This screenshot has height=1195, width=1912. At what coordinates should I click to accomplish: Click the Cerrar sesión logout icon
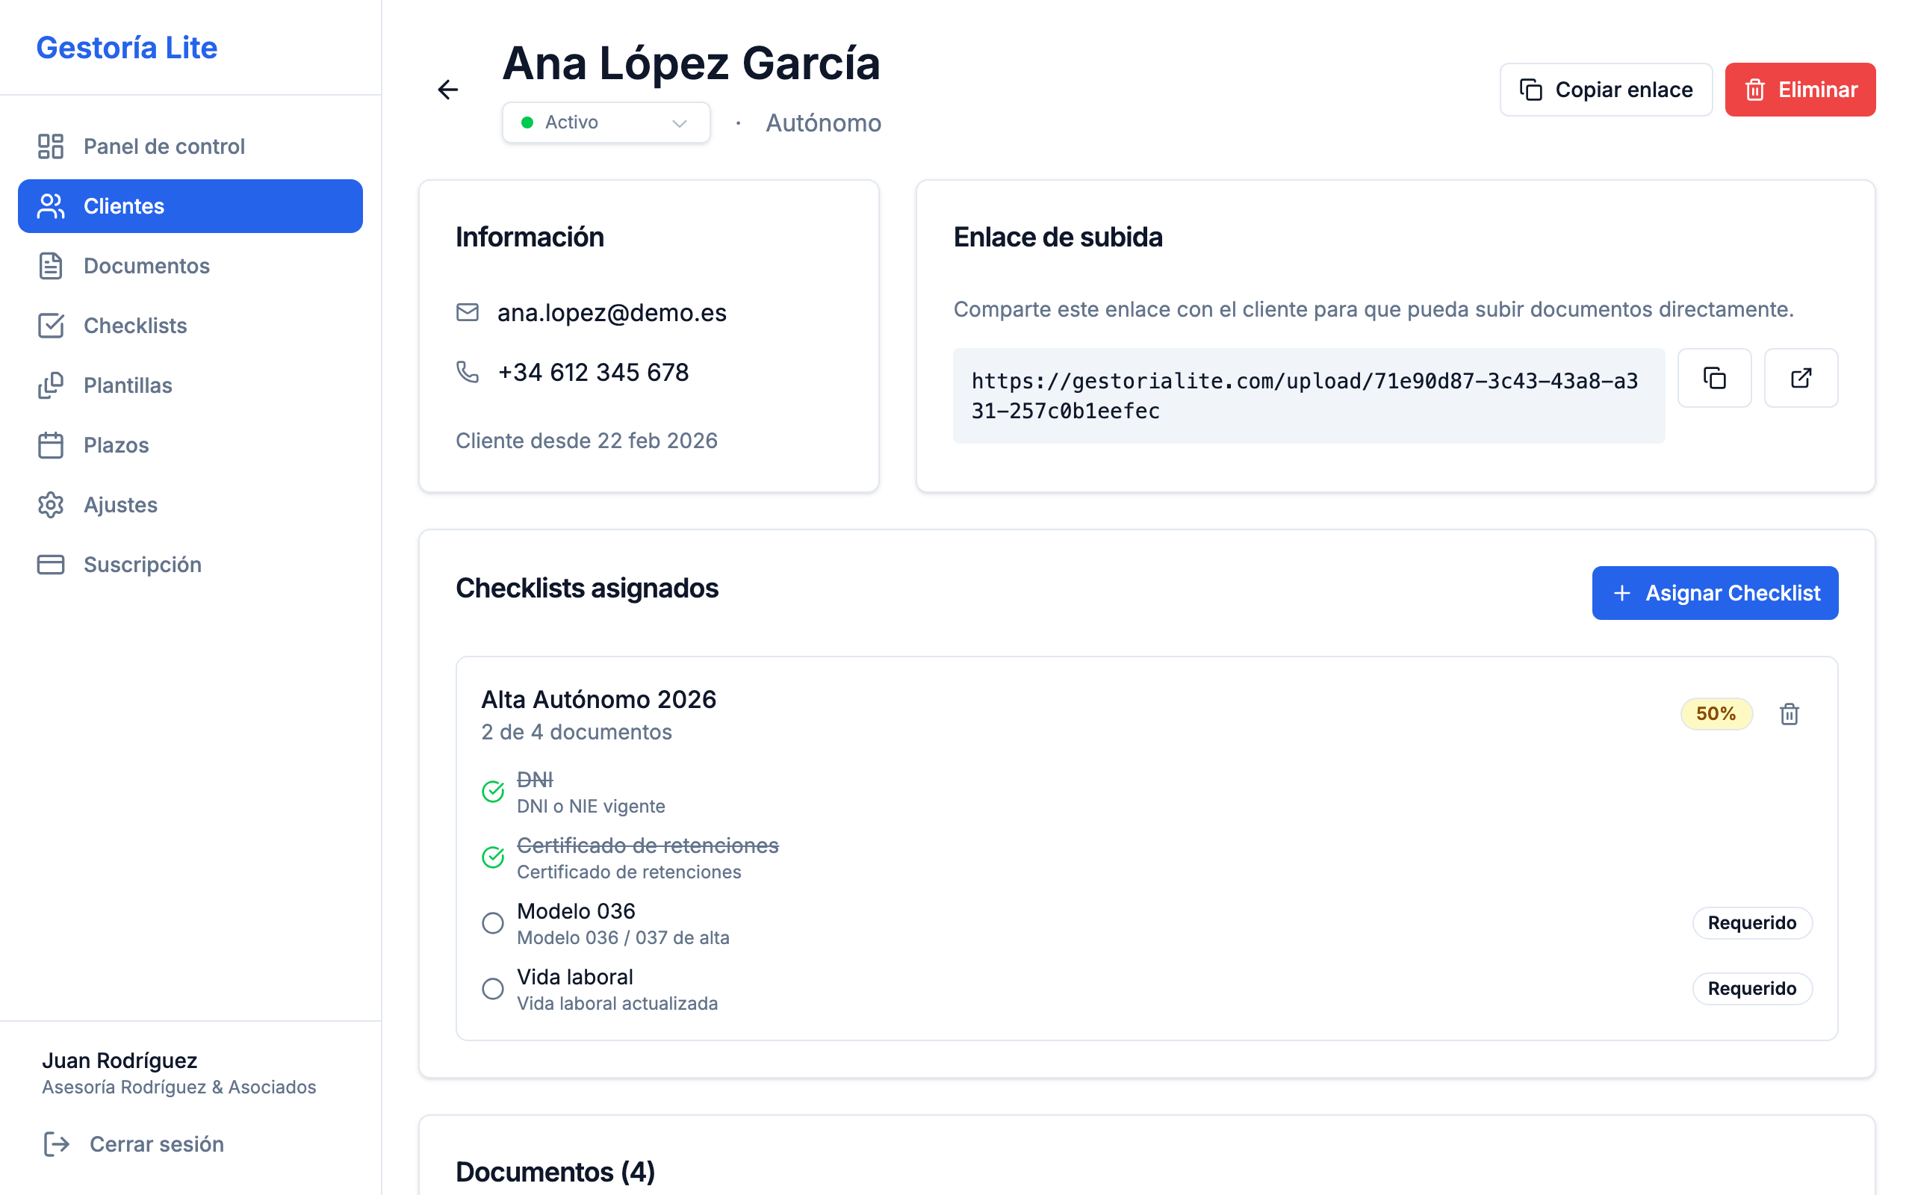coord(57,1143)
